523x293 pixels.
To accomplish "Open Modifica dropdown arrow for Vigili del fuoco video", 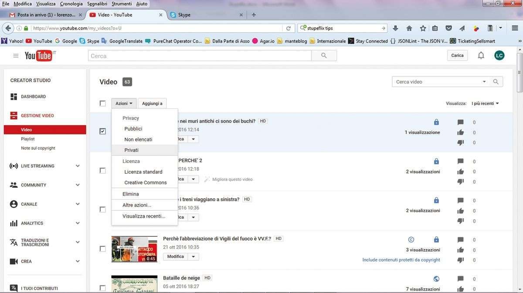I will (194, 256).
